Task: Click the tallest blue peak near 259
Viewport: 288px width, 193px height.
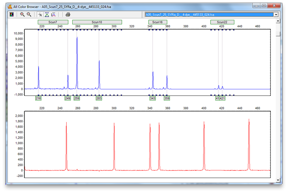Action: (x=77, y=62)
